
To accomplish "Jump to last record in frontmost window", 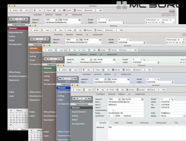I will (x=89, y=99).
